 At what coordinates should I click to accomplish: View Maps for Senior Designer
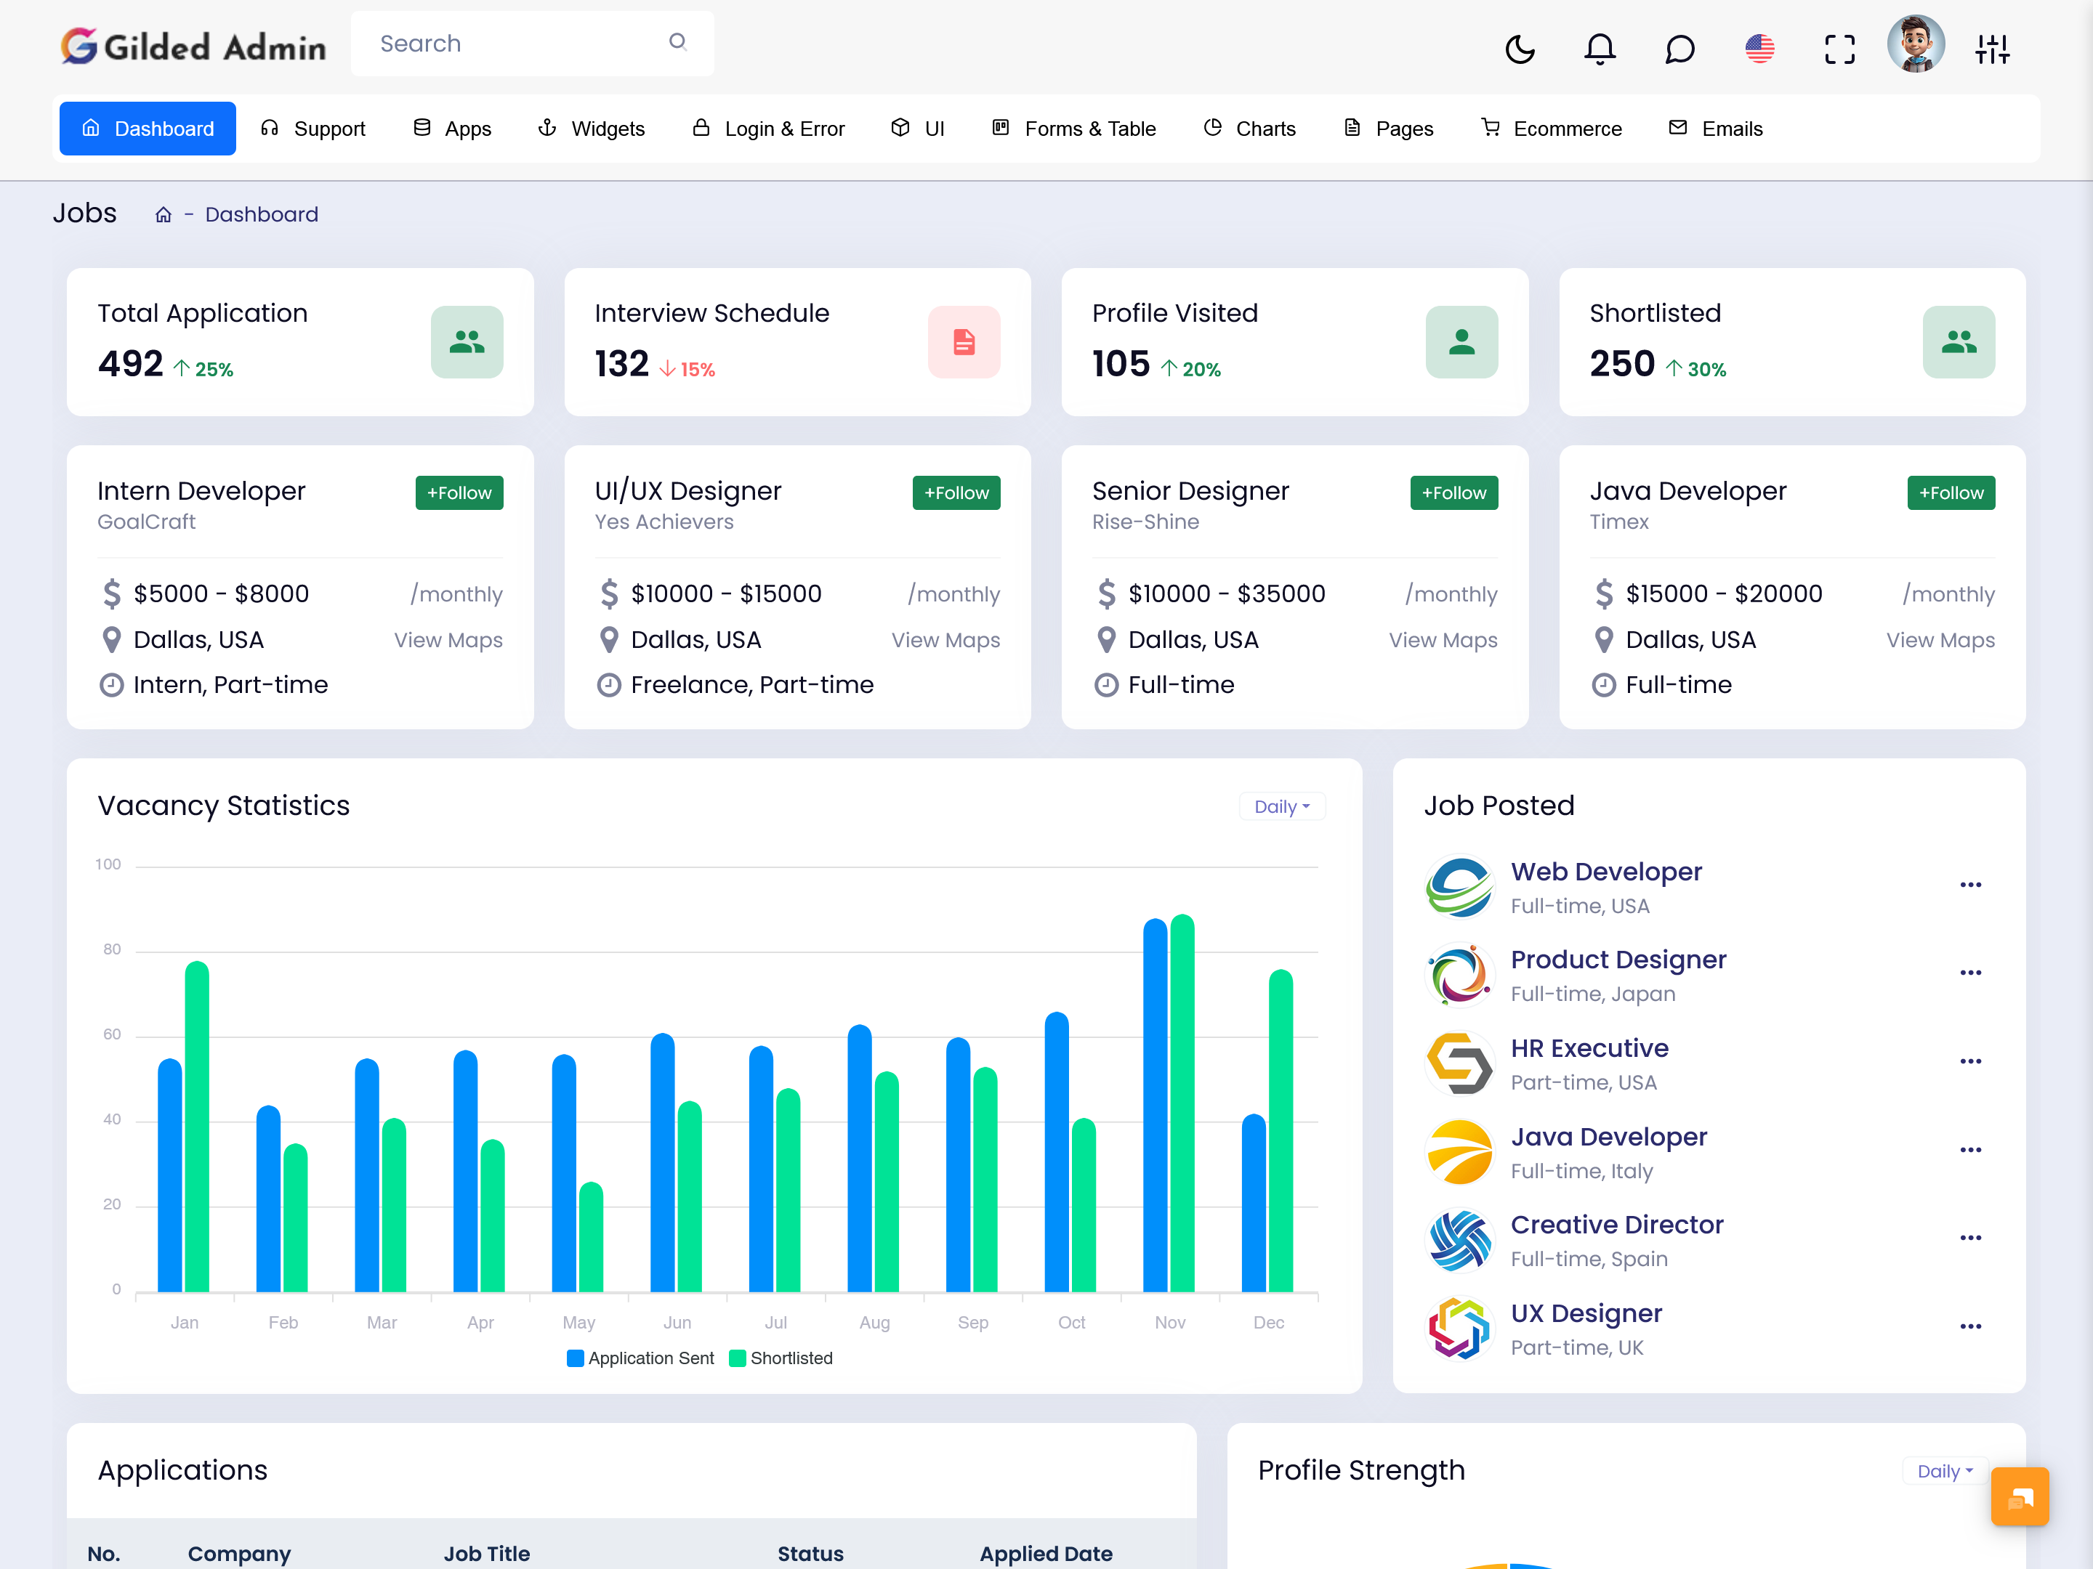click(1443, 640)
